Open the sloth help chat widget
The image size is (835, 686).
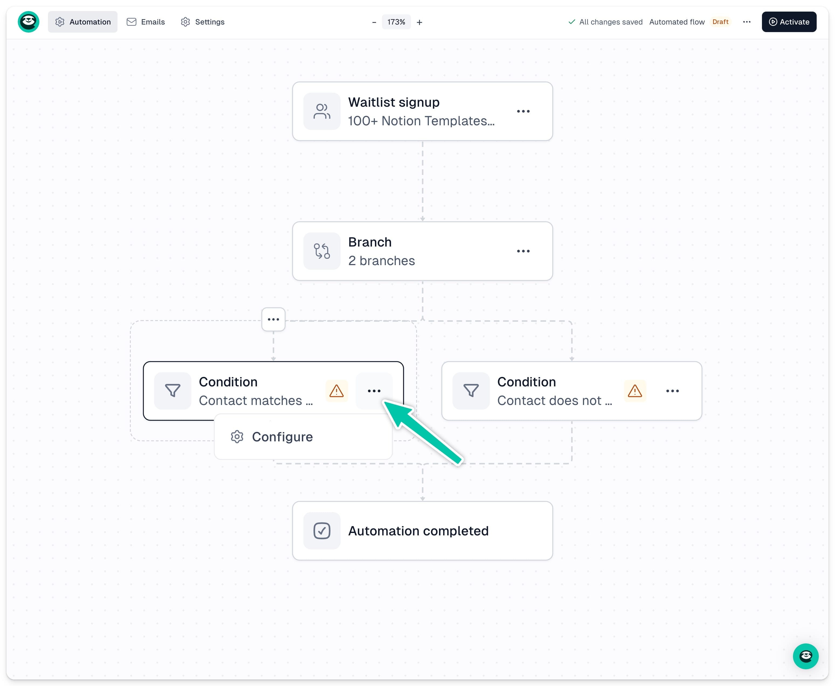coord(805,656)
